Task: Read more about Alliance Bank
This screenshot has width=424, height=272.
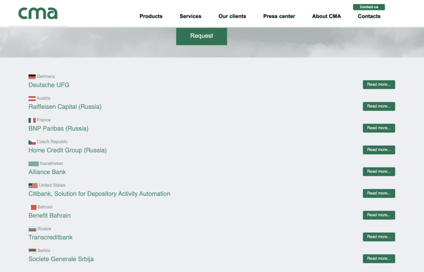Action: 379,172
